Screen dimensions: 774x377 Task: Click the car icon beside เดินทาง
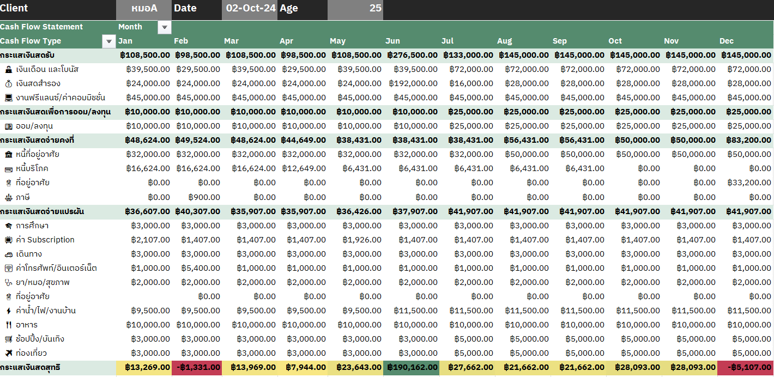pos(8,254)
